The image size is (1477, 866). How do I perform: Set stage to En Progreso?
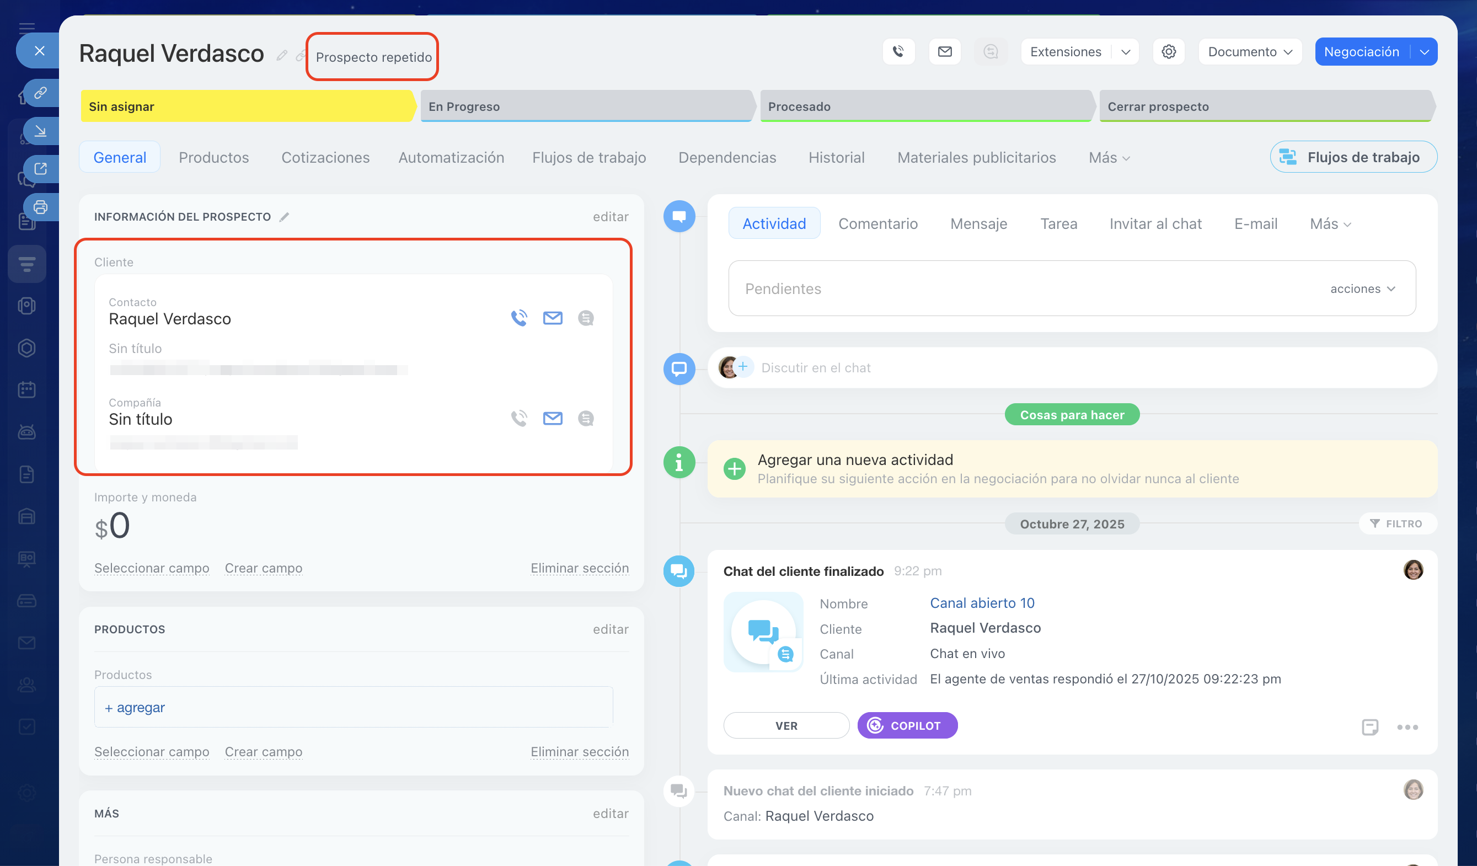pos(586,106)
